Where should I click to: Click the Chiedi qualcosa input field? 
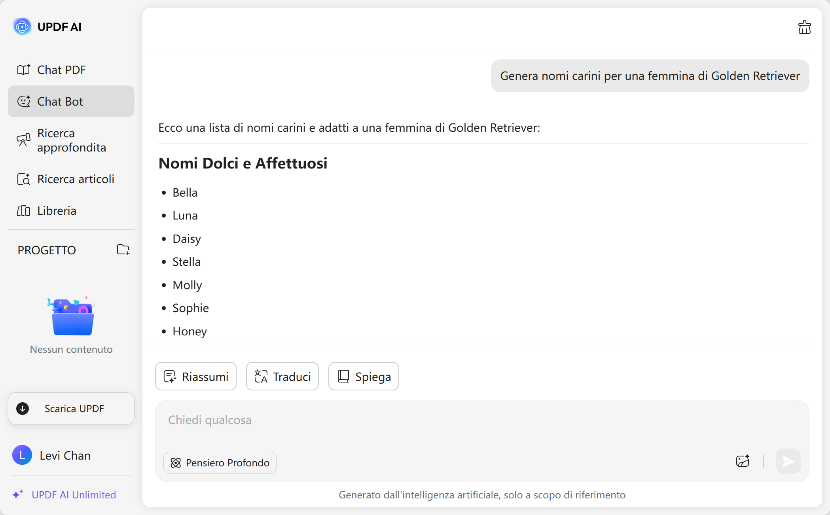click(x=435, y=420)
